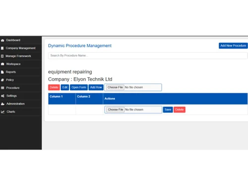248x186 pixels.
Task: Click the Reports document icon
Action: click(x=2, y=72)
